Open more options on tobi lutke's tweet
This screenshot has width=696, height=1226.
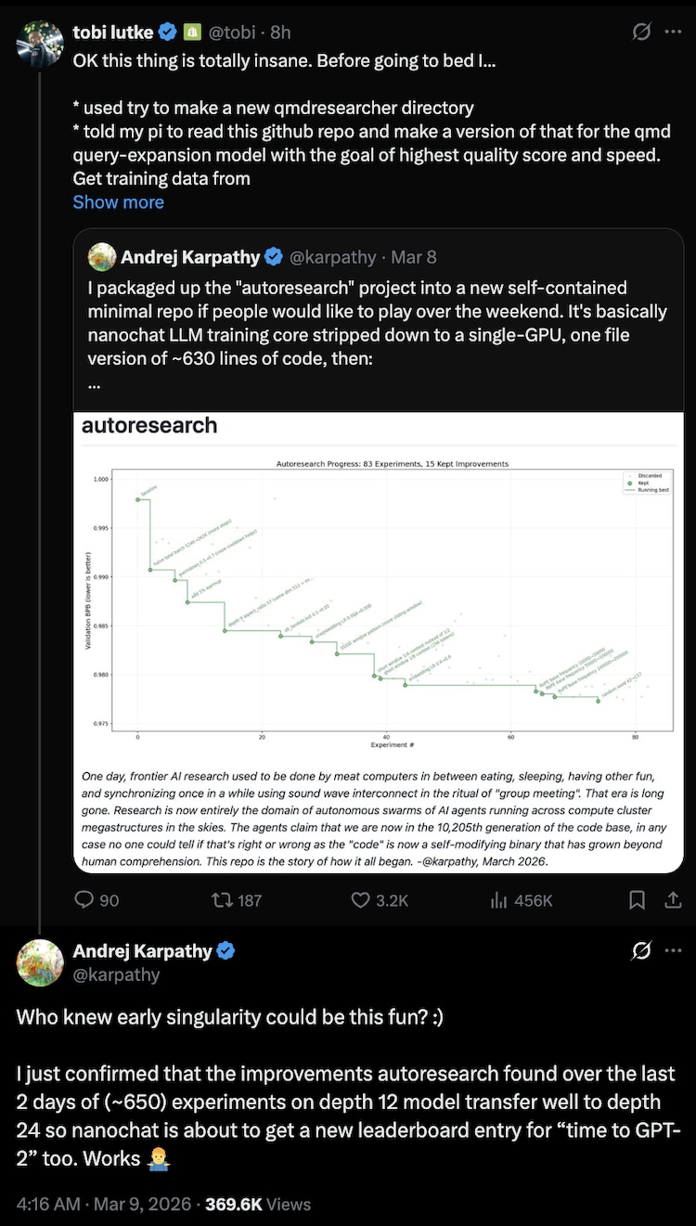tap(674, 32)
